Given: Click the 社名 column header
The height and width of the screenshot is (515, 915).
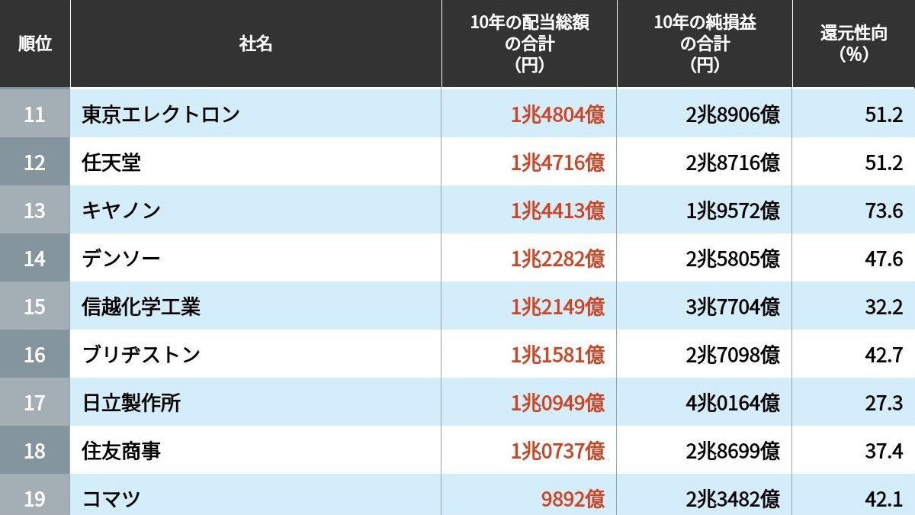Looking at the screenshot, I should pos(255,43).
